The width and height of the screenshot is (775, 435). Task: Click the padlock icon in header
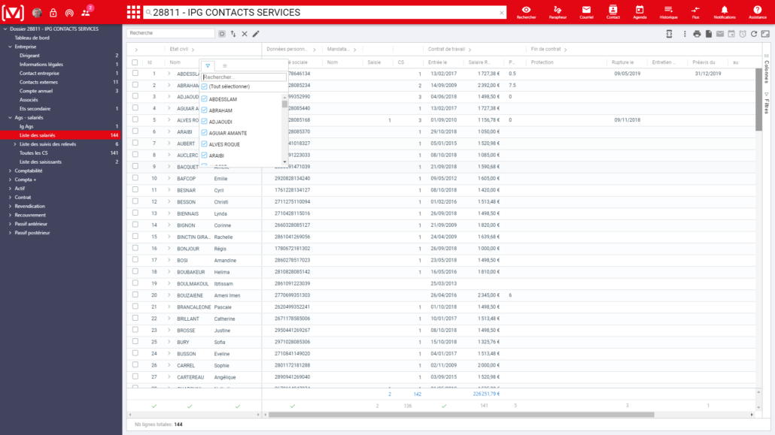pos(53,12)
